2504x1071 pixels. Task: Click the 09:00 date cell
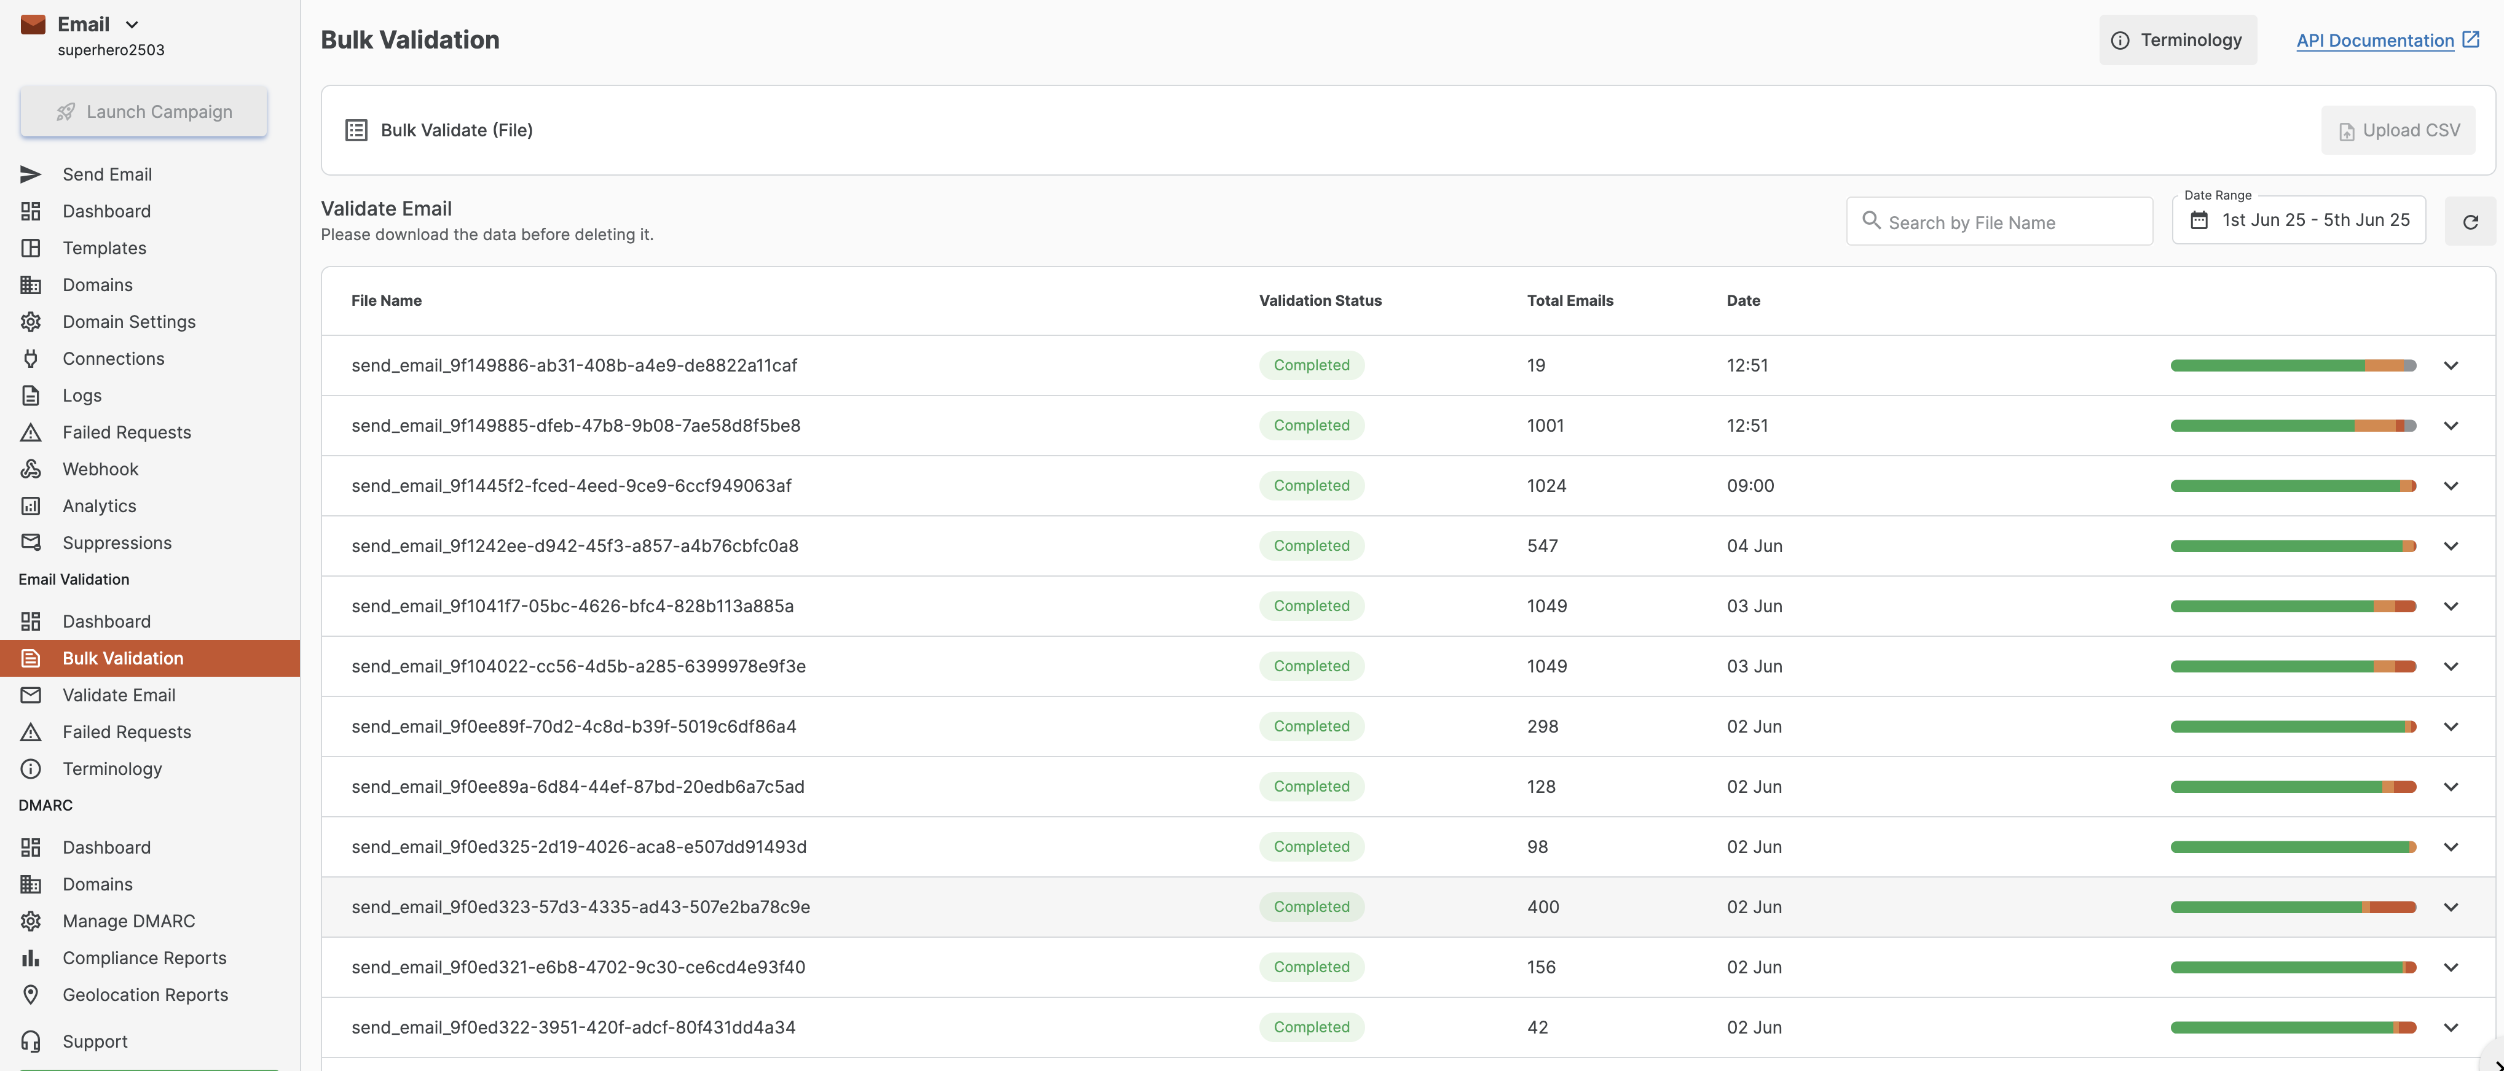(1750, 486)
